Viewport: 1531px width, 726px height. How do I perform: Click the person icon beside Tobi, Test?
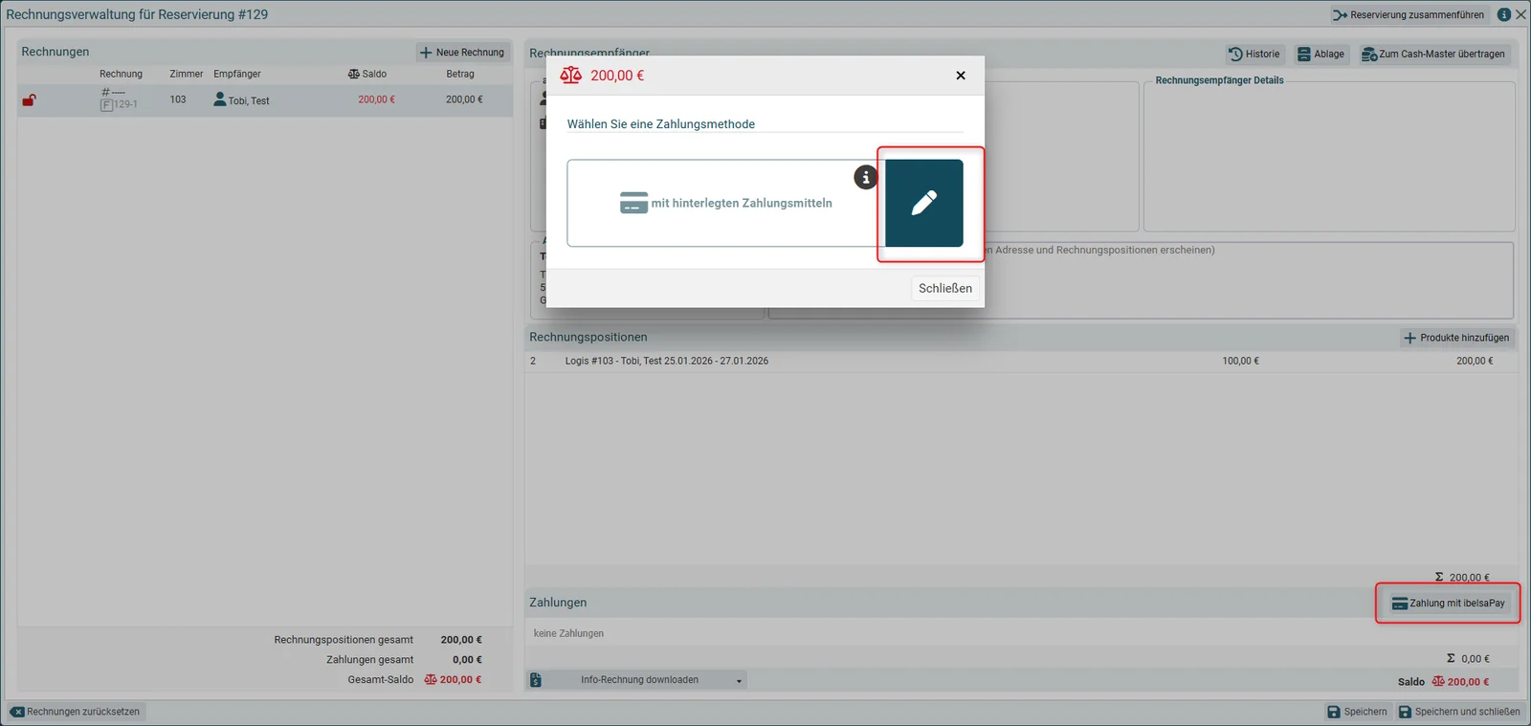[x=220, y=99]
